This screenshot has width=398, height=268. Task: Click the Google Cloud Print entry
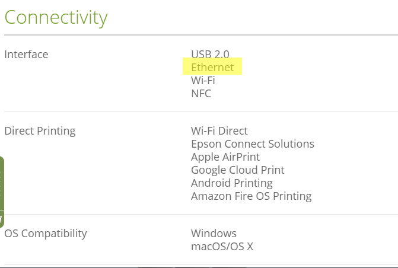pyautogui.click(x=238, y=170)
